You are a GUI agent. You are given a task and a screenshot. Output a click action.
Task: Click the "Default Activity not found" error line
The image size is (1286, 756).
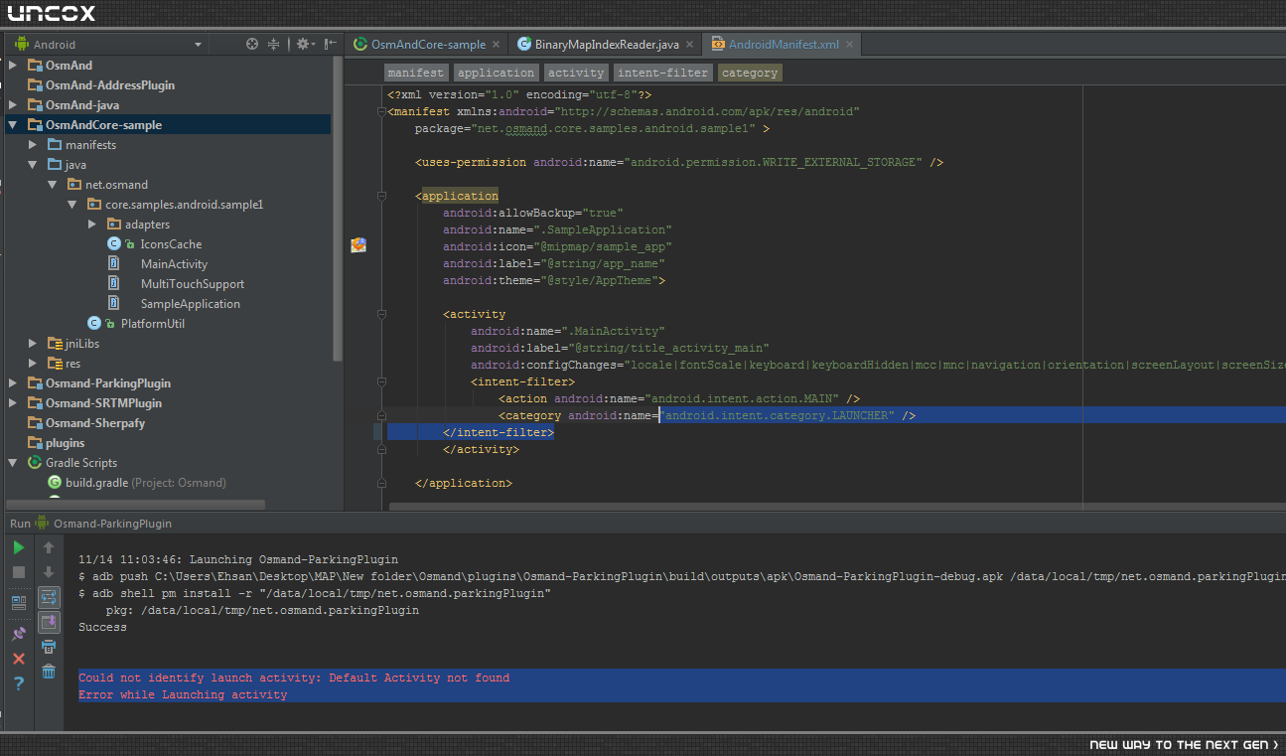click(294, 678)
